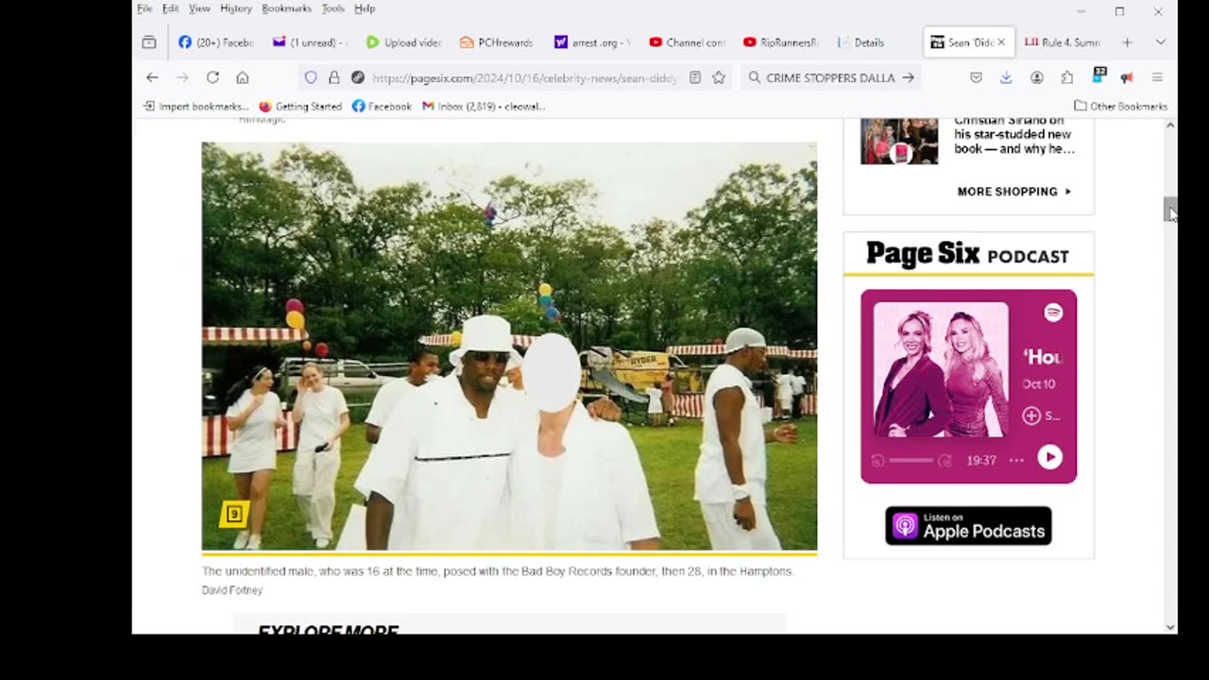The height and width of the screenshot is (680, 1209).
Task: Open the gallery icon numbered 9
Action: pos(234,514)
